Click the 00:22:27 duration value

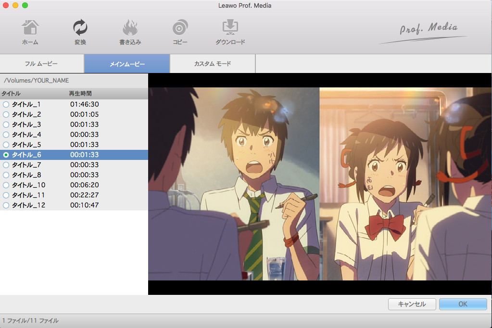85,195
